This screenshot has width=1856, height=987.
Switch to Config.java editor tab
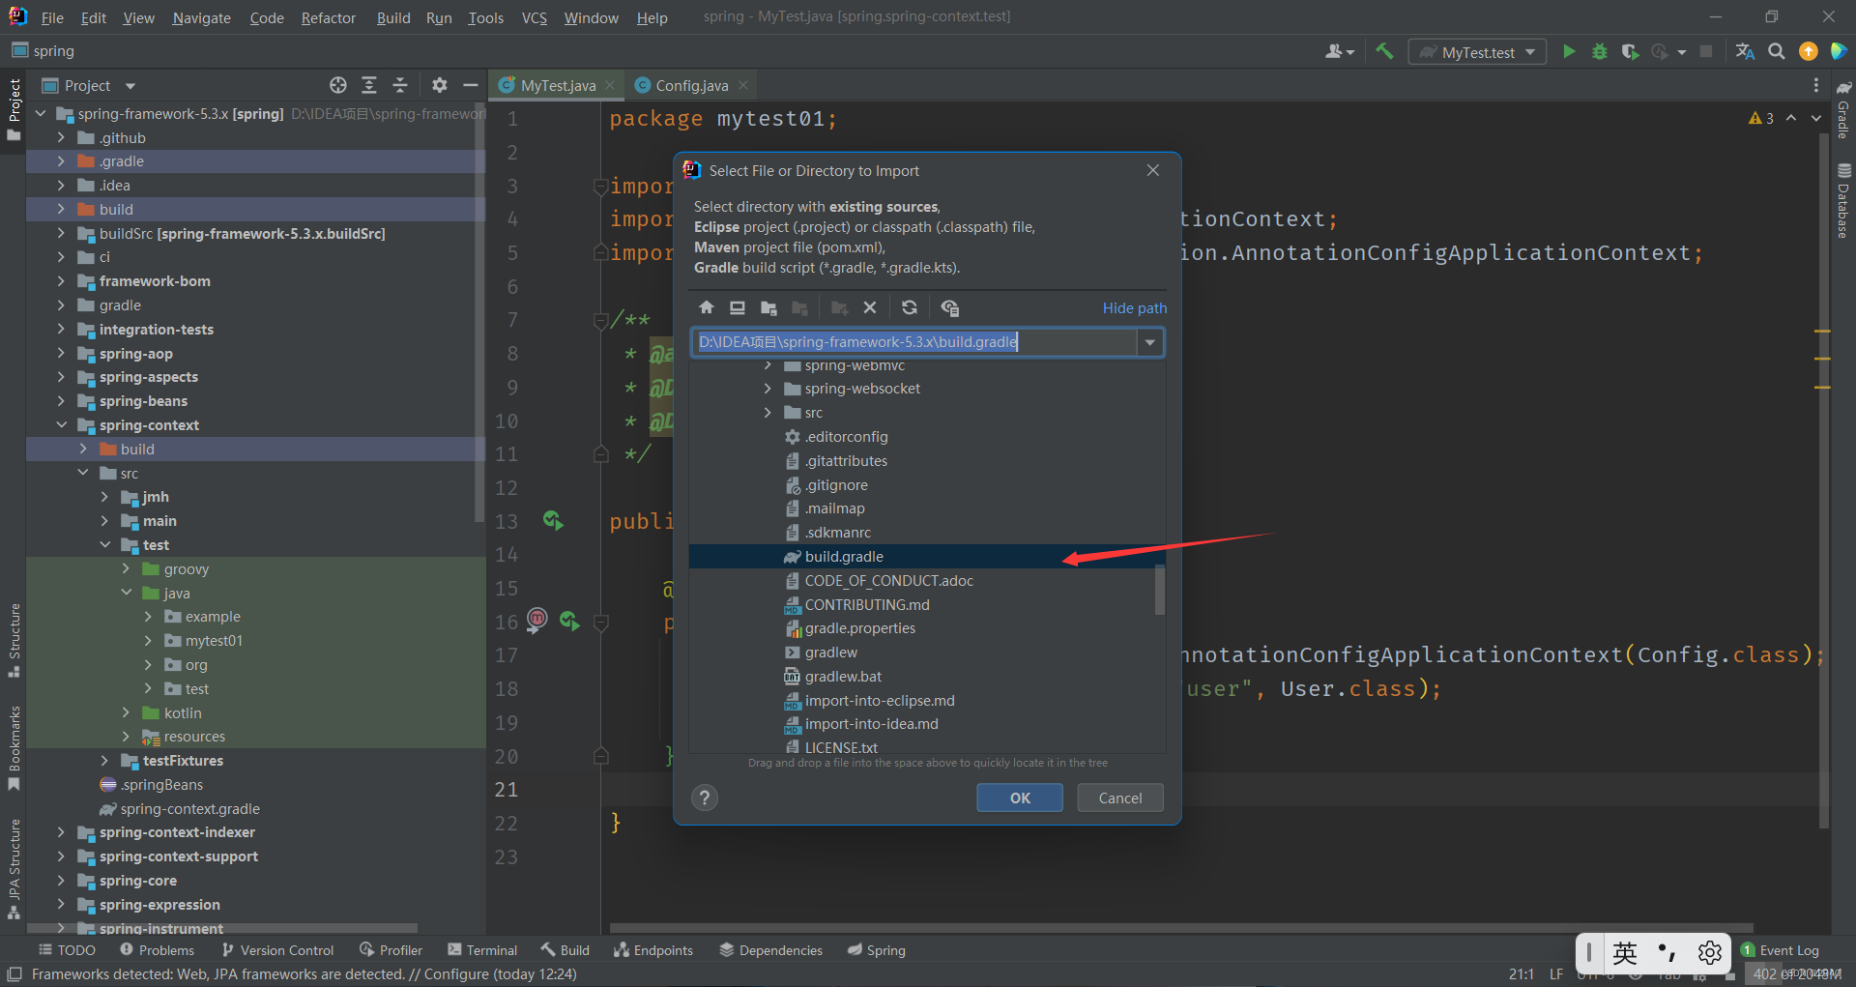pyautogui.click(x=692, y=85)
